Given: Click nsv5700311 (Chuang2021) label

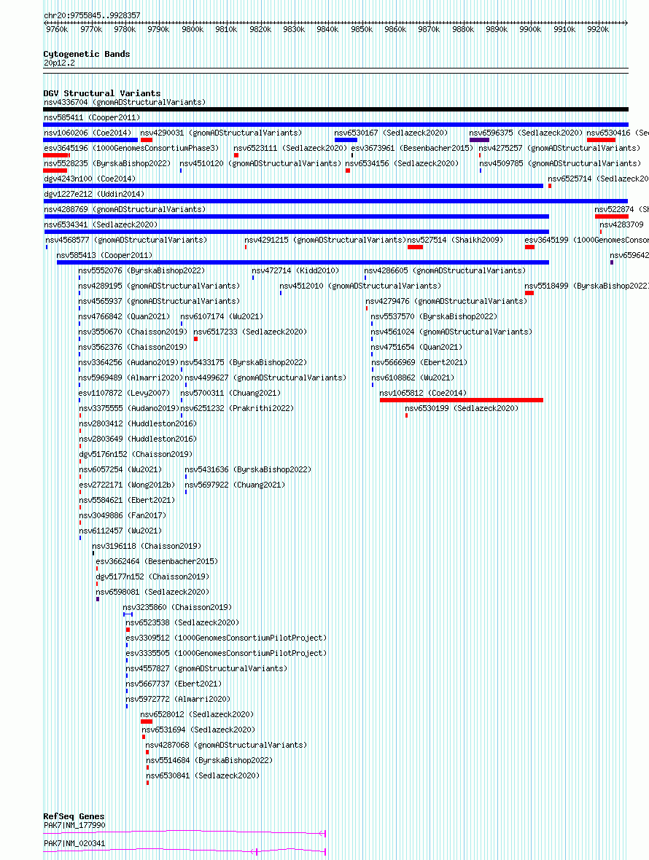Looking at the screenshot, I should tap(231, 394).
